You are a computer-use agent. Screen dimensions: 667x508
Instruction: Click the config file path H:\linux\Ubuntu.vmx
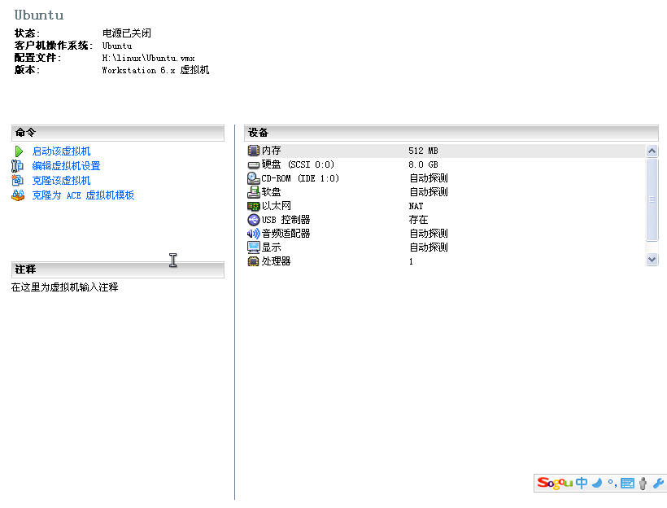point(149,58)
